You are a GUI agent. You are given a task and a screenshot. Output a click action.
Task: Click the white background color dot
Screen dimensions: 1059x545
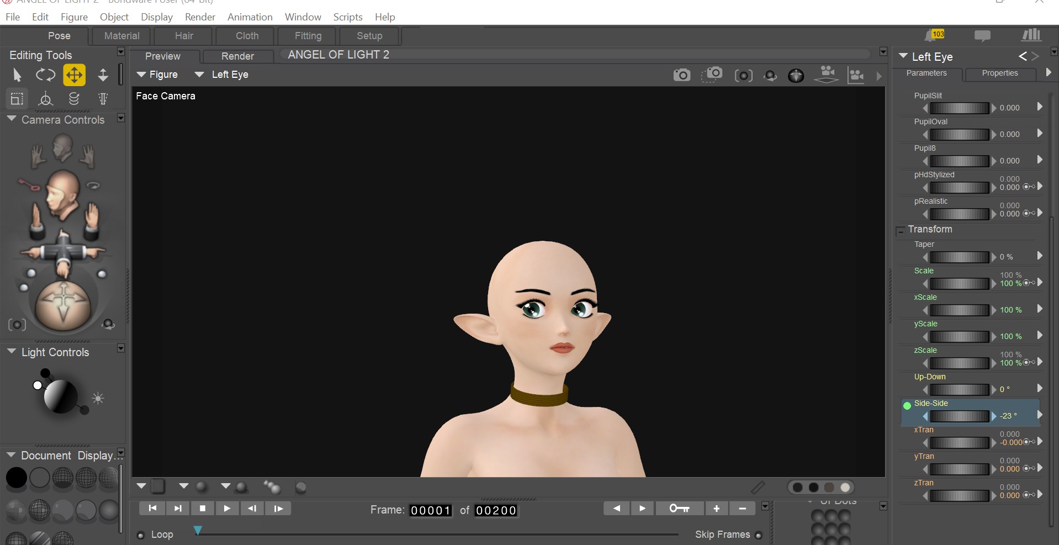[845, 488]
